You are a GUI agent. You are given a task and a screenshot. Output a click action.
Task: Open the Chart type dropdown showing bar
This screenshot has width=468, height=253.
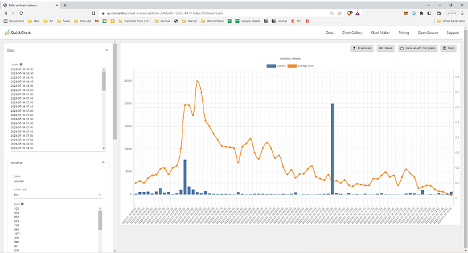point(58,195)
